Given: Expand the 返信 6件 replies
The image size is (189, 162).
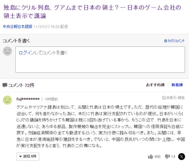Looking at the screenshot, I should coord(28,157).
